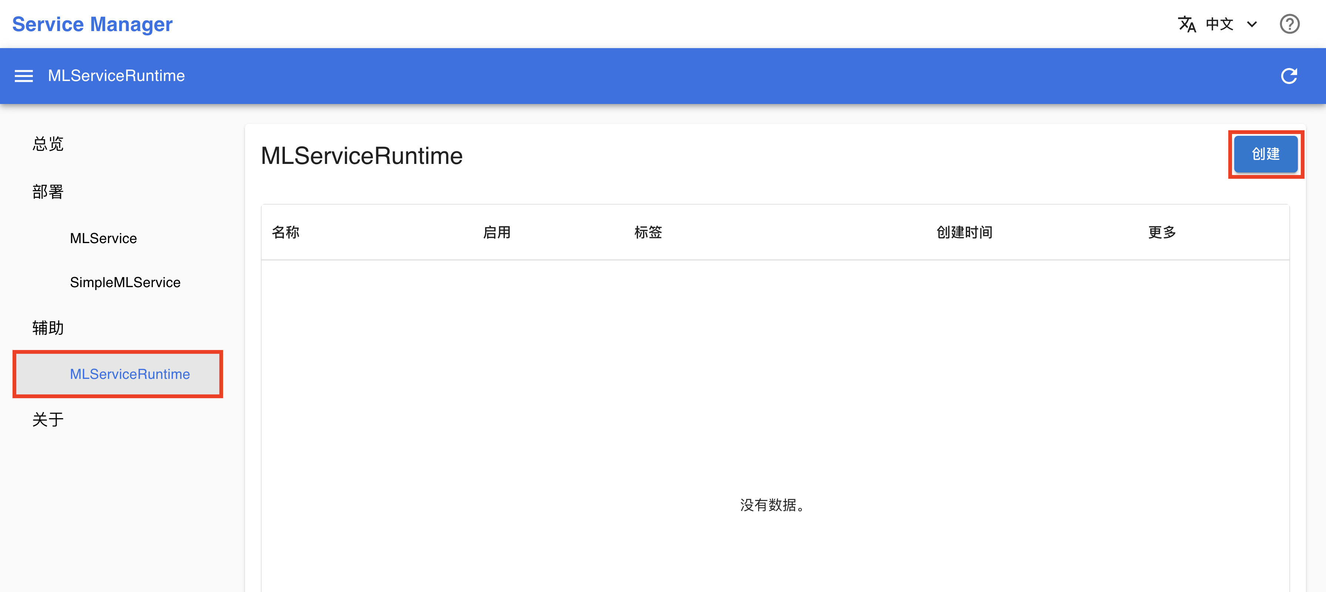Click MLServiceRuntime title in blue bar
This screenshot has width=1326, height=592.
pos(116,76)
